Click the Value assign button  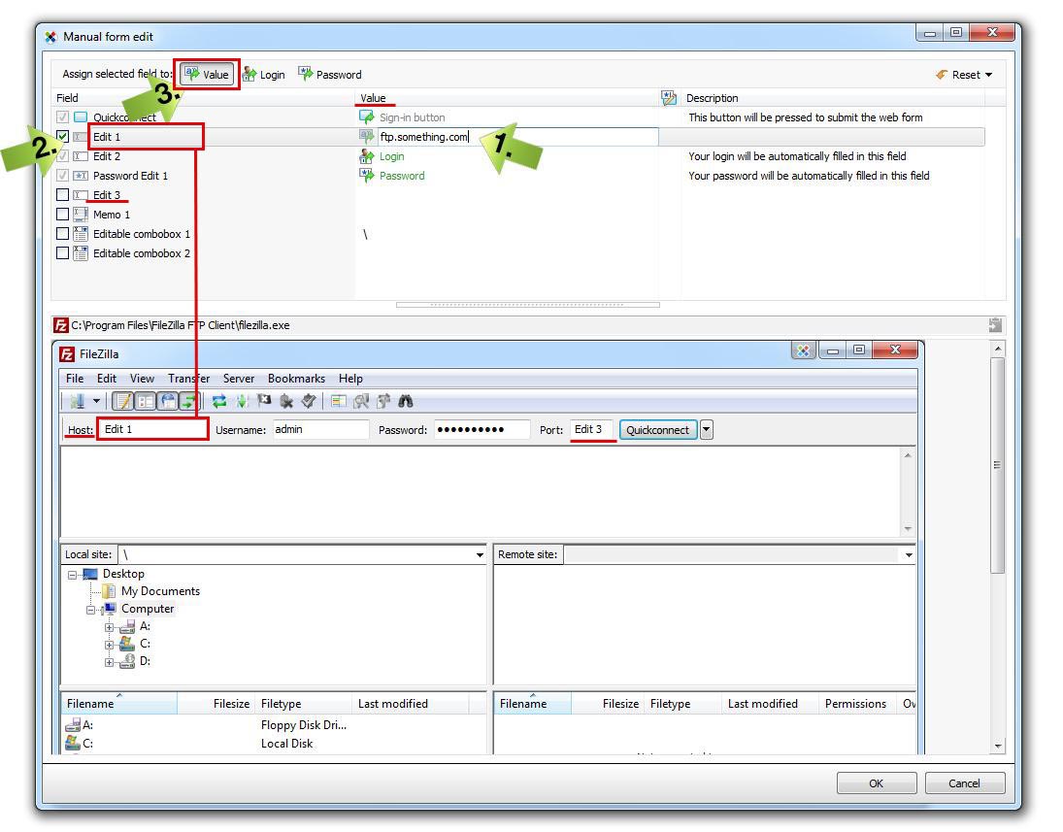[x=208, y=75]
